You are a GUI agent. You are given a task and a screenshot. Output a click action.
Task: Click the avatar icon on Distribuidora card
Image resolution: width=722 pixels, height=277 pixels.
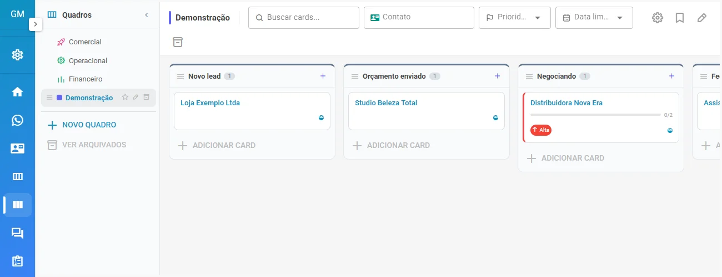[x=670, y=130]
